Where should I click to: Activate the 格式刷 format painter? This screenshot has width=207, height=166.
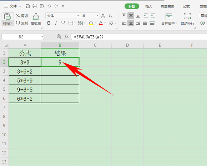(x=36, y=19)
